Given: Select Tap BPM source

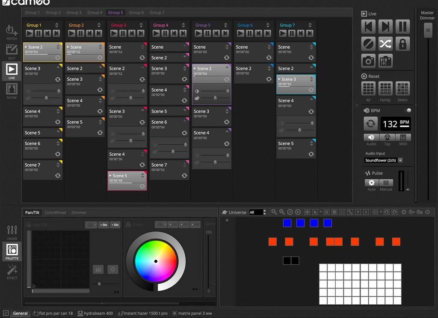Looking at the screenshot, I should (x=387, y=137).
